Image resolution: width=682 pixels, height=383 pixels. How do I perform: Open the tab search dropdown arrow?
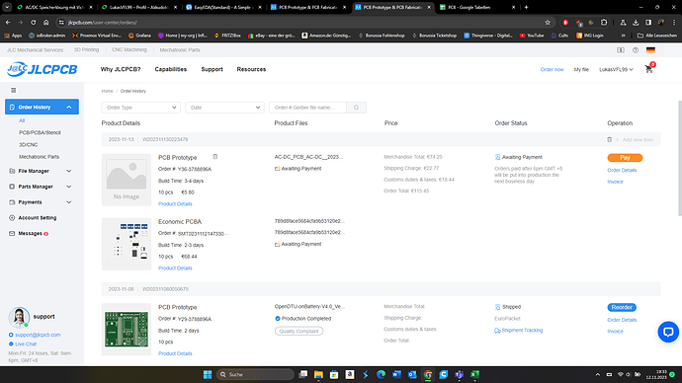pos(7,7)
